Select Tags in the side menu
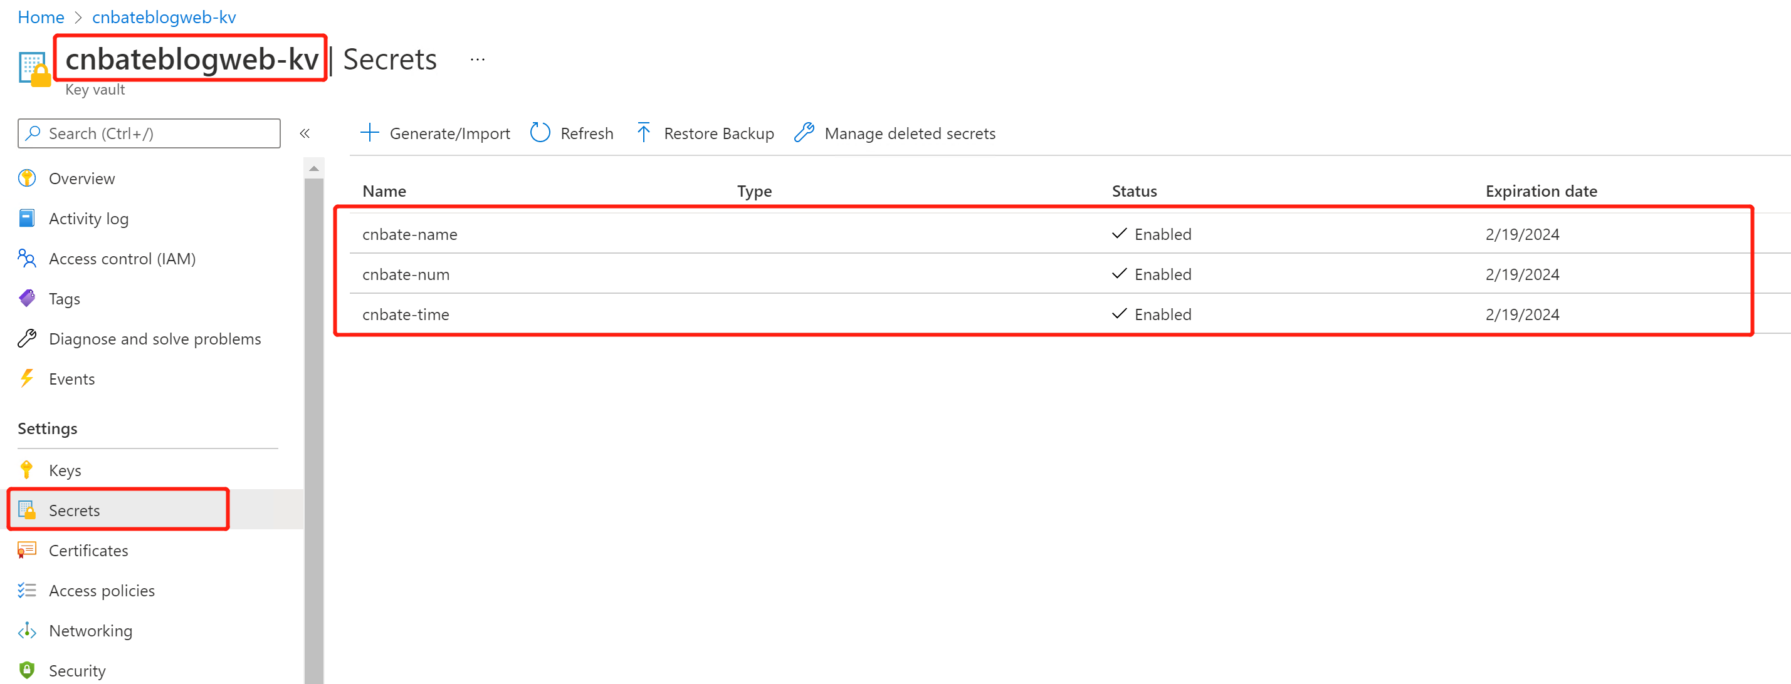 (65, 299)
